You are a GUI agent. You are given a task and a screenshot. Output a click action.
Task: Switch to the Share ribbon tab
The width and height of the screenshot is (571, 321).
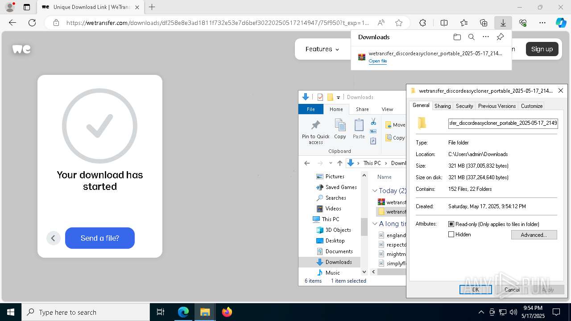[362, 109]
